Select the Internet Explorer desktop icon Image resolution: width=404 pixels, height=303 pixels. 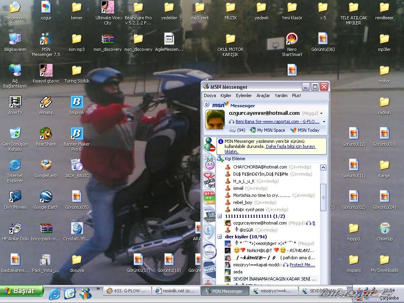(15, 171)
